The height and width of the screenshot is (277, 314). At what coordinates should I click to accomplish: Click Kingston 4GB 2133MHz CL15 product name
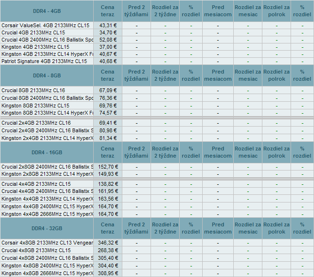(35, 47)
